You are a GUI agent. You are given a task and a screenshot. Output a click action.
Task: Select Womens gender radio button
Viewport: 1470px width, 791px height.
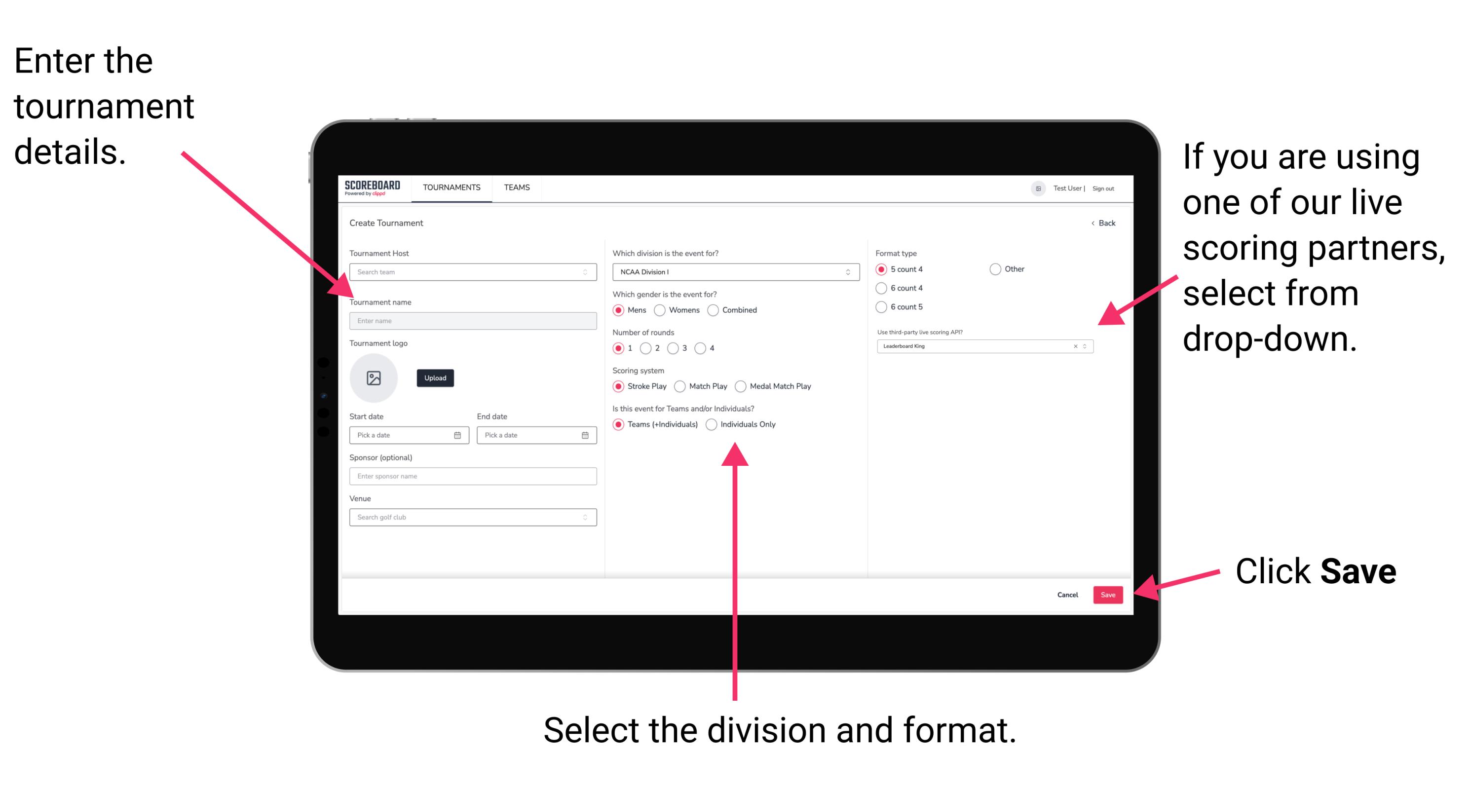pyautogui.click(x=660, y=310)
